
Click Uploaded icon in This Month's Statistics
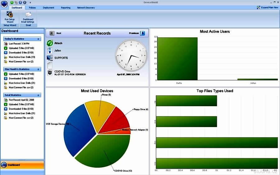click(6, 74)
